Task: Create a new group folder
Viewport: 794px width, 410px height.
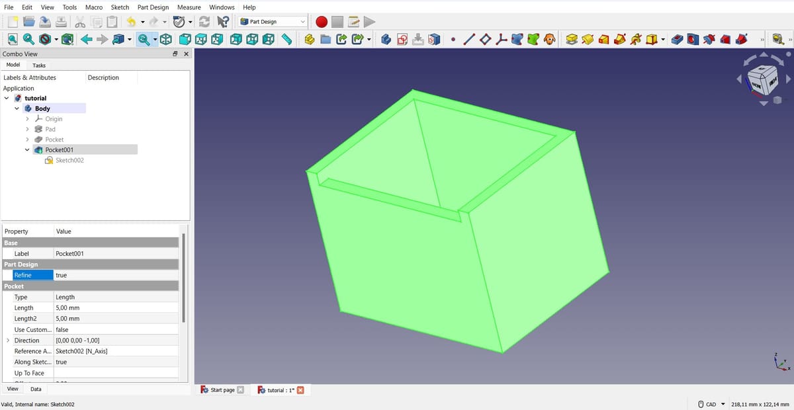Action: [x=326, y=40]
